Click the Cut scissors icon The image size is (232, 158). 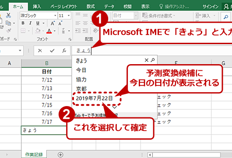(8, 15)
